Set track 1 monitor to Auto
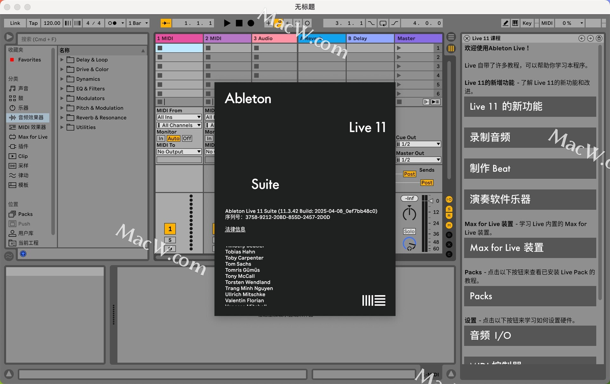The image size is (610, 384). coord(173,138)
